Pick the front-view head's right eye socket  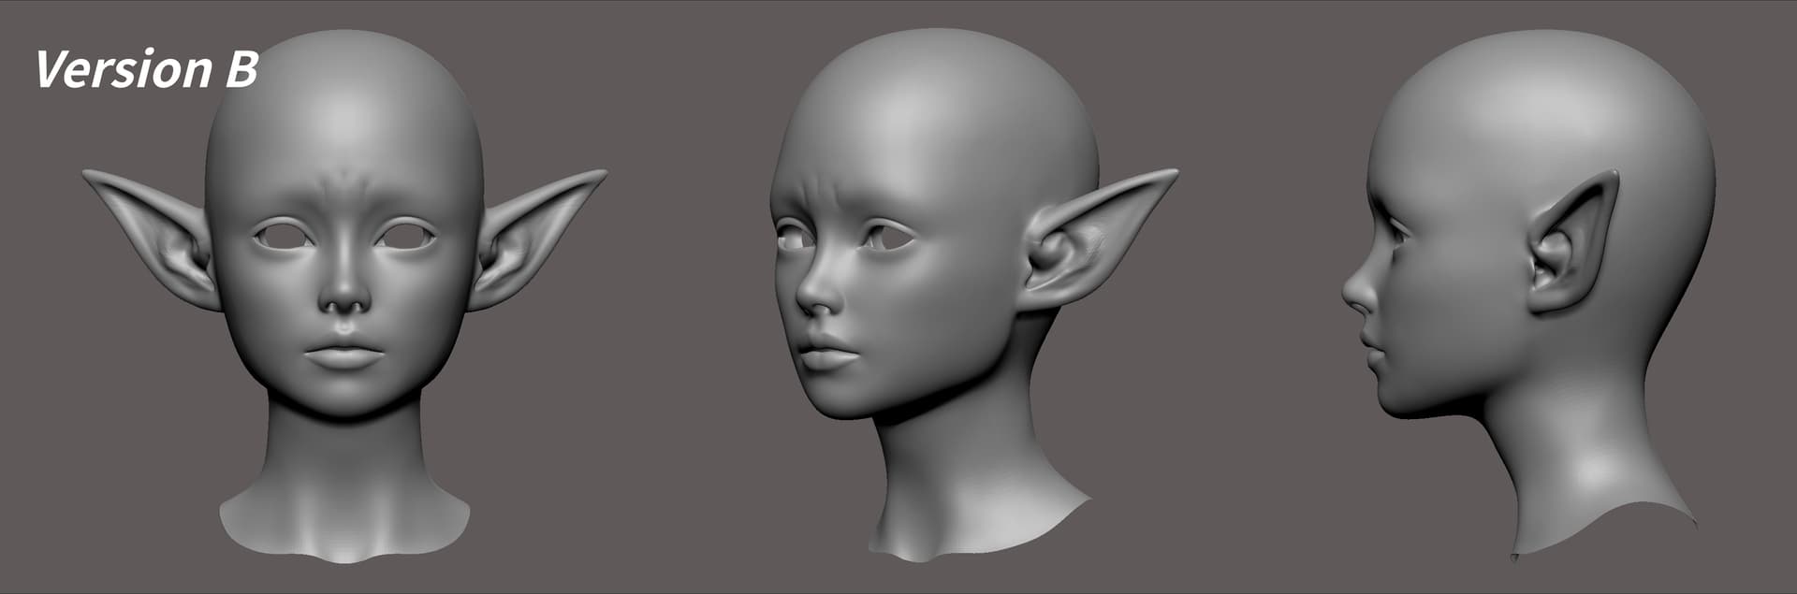click(x=404, y=235)
